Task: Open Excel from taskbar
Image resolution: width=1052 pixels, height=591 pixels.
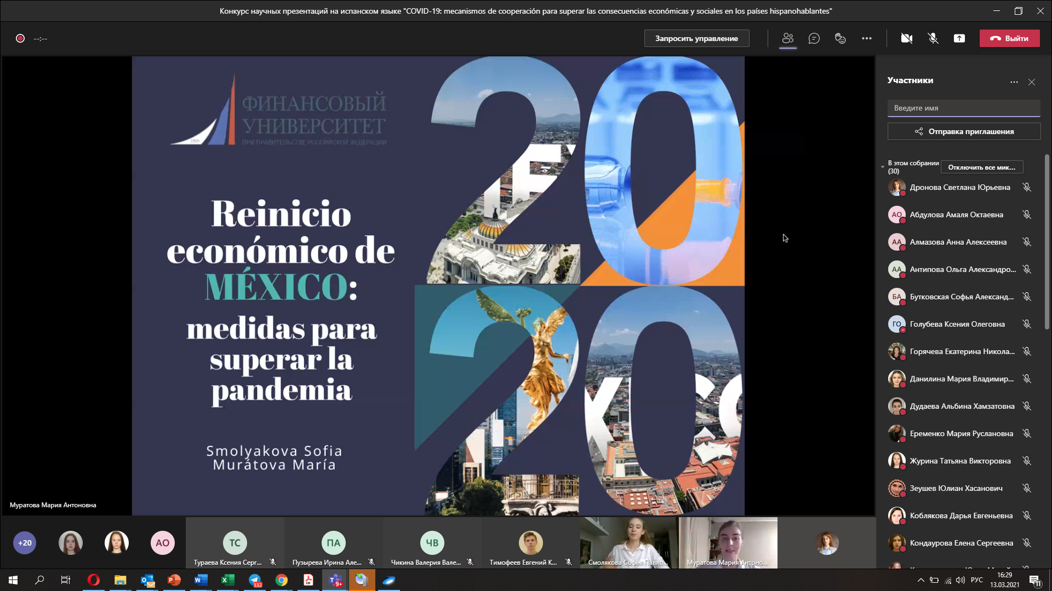Action: click(x=228, y=580)
